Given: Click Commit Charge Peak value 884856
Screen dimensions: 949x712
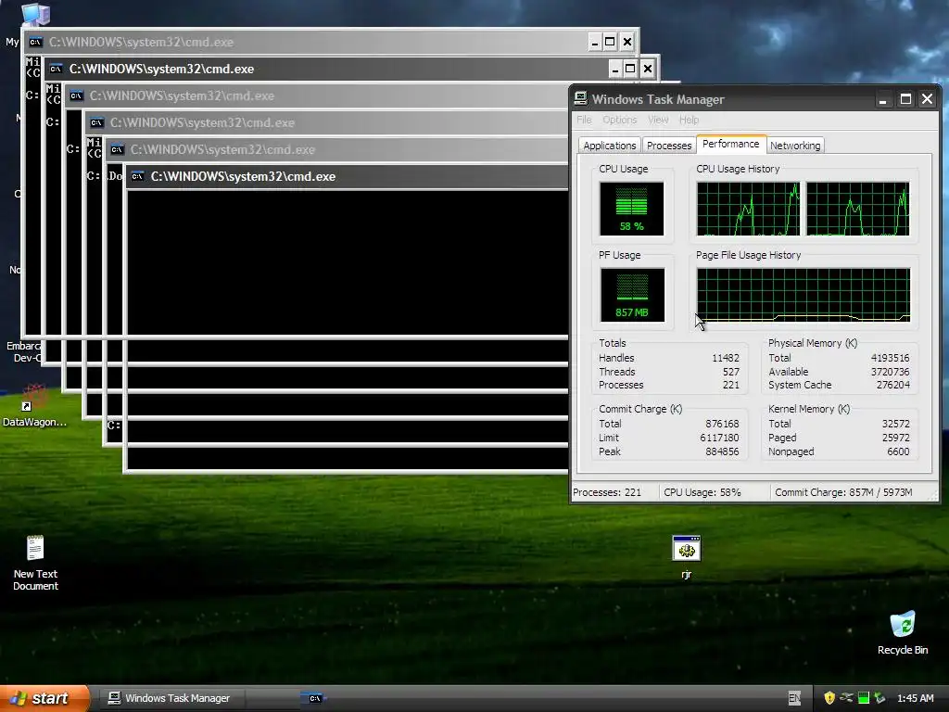Looking at the screenshot, I should [722, 451].
